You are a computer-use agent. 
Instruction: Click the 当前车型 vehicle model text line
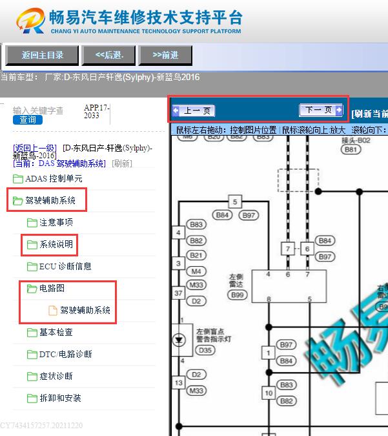tap(100, 77)
